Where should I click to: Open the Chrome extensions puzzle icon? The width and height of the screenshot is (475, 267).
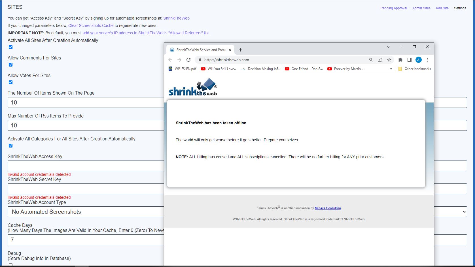pyautogui.click(x=400, y=60)
